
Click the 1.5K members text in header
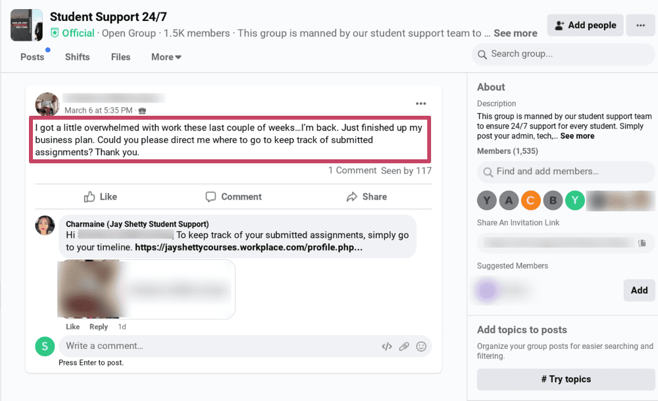[196, 33]
